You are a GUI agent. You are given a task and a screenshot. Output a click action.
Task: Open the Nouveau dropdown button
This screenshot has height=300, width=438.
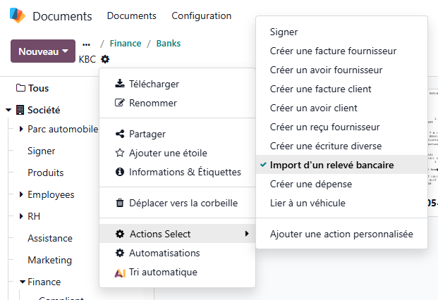(x=43, y=51)
